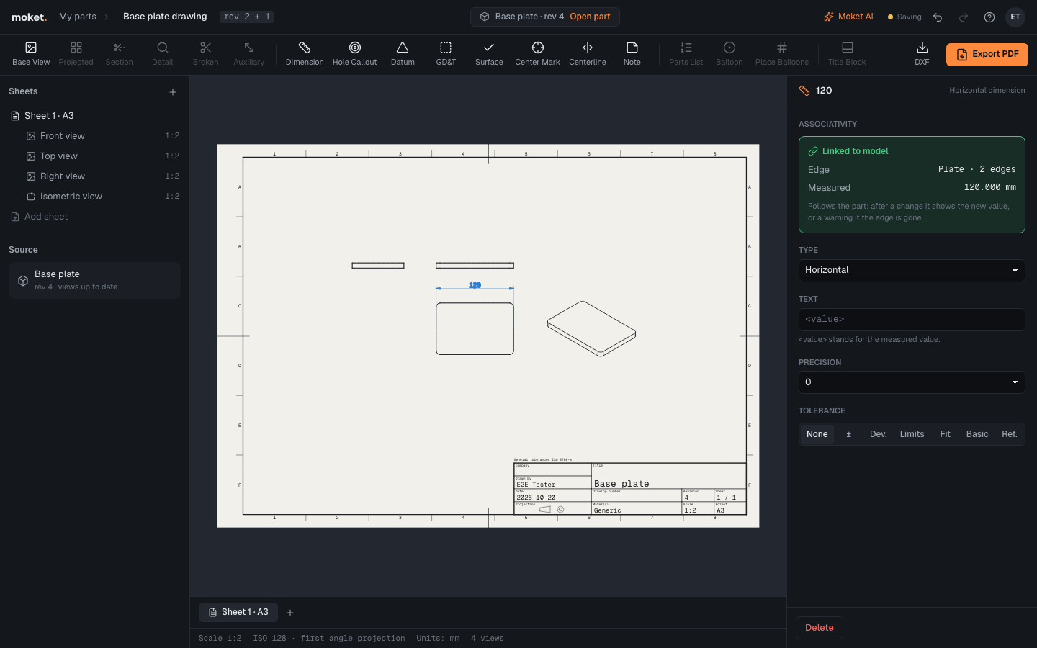This screenshot has height=648, width=1037.
Task: Add a Note annotation
Action: pos(632,54)
